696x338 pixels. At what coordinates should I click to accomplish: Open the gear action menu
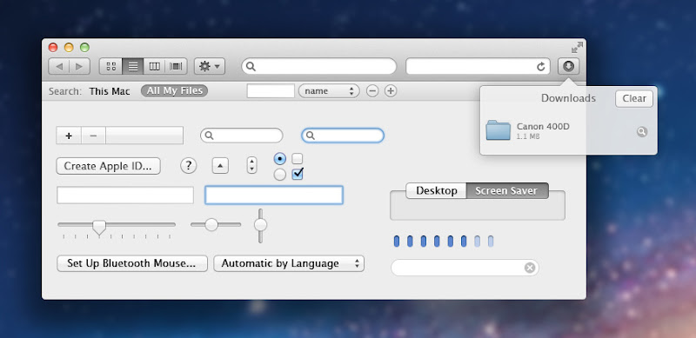tap(210, 67)
